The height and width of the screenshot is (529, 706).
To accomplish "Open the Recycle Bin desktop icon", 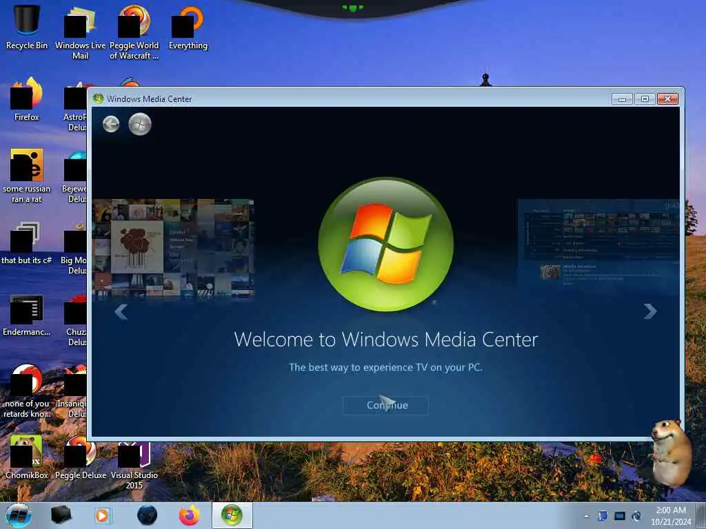I will (27, 27).
